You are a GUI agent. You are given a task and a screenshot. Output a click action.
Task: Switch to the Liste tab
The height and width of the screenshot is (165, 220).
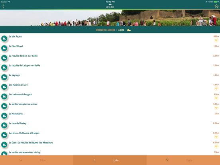[x=110, y=160]
